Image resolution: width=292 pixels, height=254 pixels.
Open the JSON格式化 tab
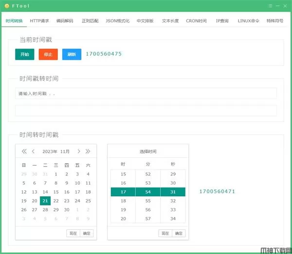coord(118,21)
